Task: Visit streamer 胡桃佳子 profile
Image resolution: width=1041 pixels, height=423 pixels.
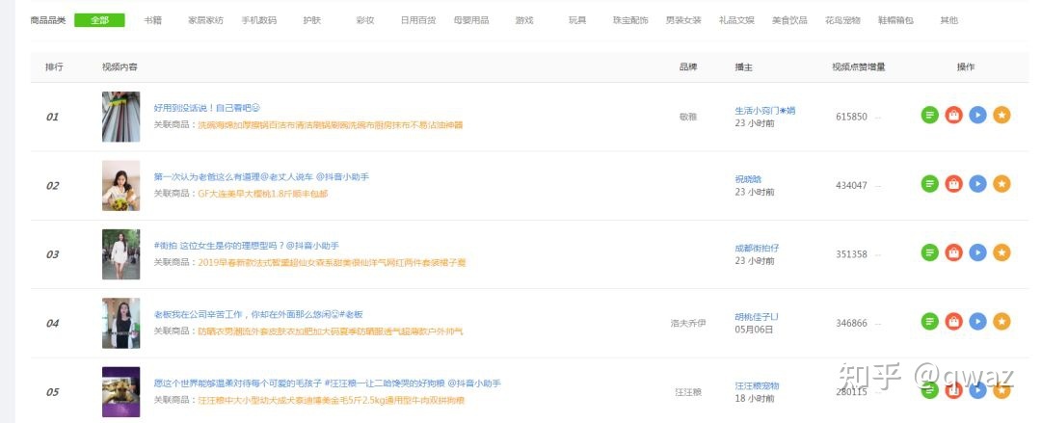Action: click(757, 317)
